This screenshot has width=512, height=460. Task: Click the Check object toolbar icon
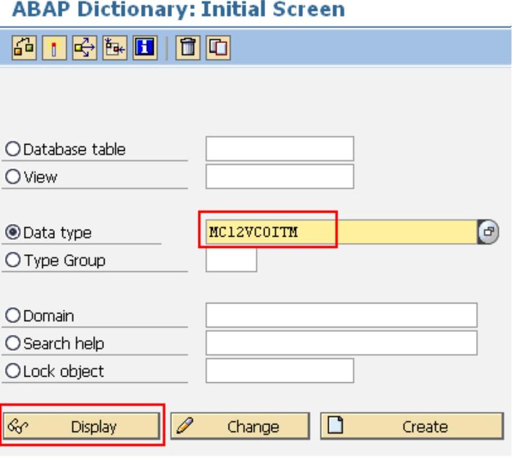tap(23, 47)
